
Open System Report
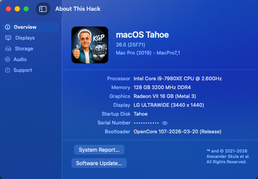click(x=99, y=150)
